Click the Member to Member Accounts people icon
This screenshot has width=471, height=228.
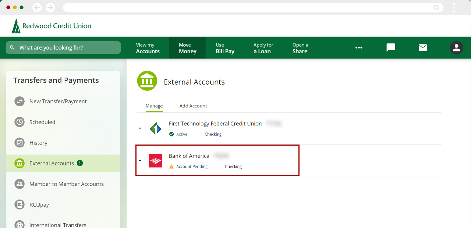click(x=20, y=184)
